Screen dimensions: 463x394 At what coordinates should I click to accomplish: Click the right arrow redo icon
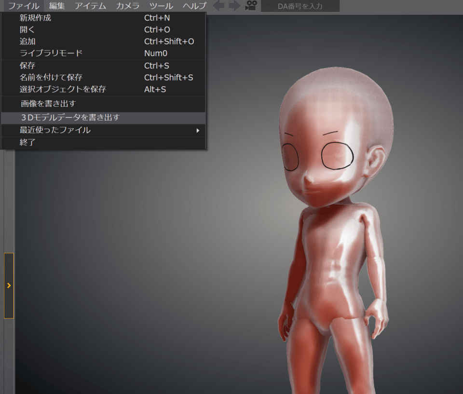pos(234,6)
